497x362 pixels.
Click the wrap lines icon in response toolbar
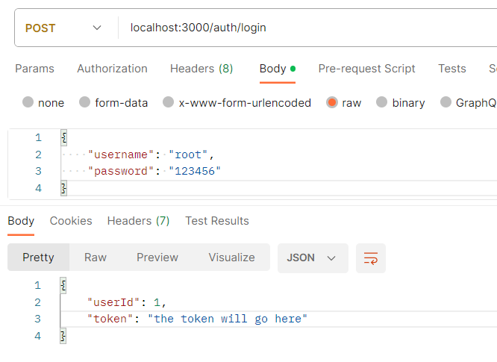click(x=370, y=258)
